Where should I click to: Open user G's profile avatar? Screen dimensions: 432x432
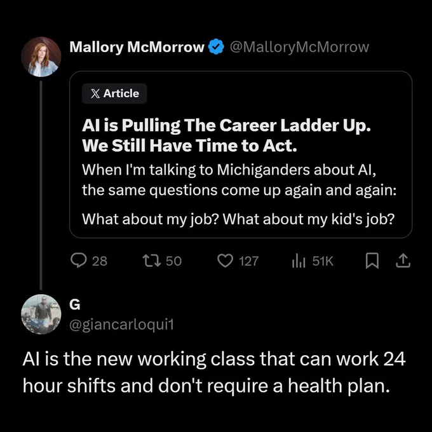pos(41,314)
